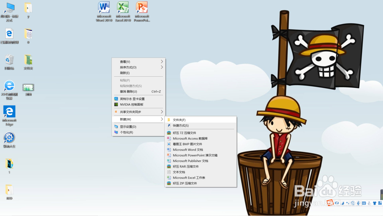Open 英特尔® 显卡设置 from context menu
The width and height of the screenshot is (383, 216).
[x=139, y=99]
